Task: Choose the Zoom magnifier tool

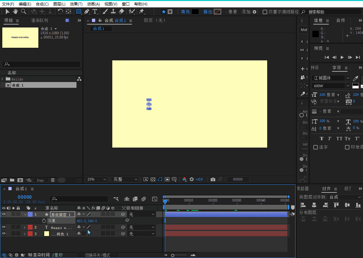Action: 23,12
